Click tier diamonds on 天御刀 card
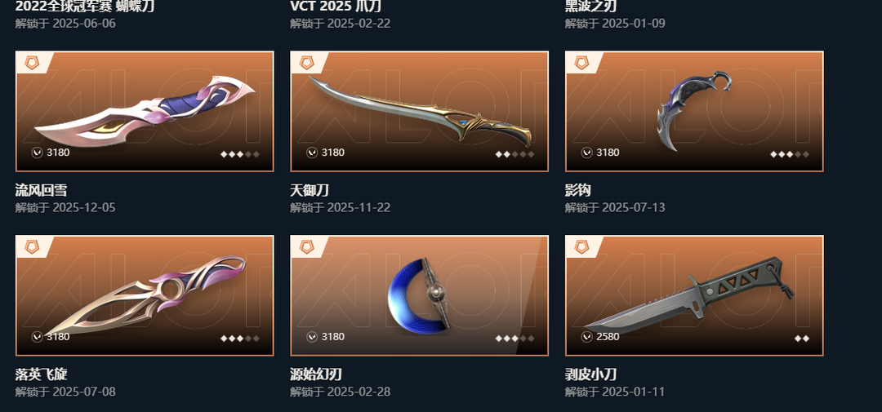The height and width of the screenshot is (412, 882). point(514,154)
